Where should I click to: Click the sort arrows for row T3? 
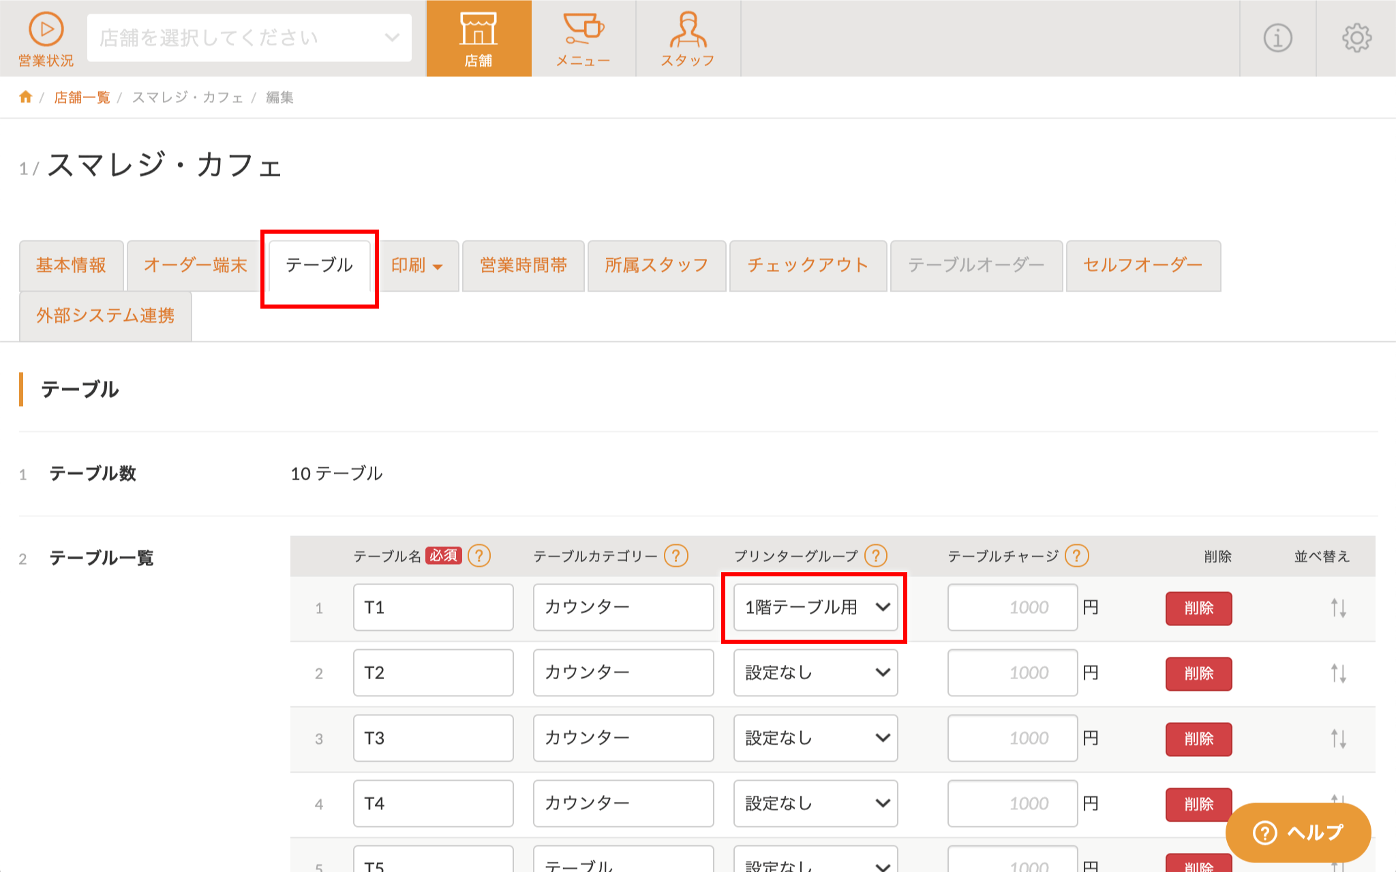(1339, 738)
